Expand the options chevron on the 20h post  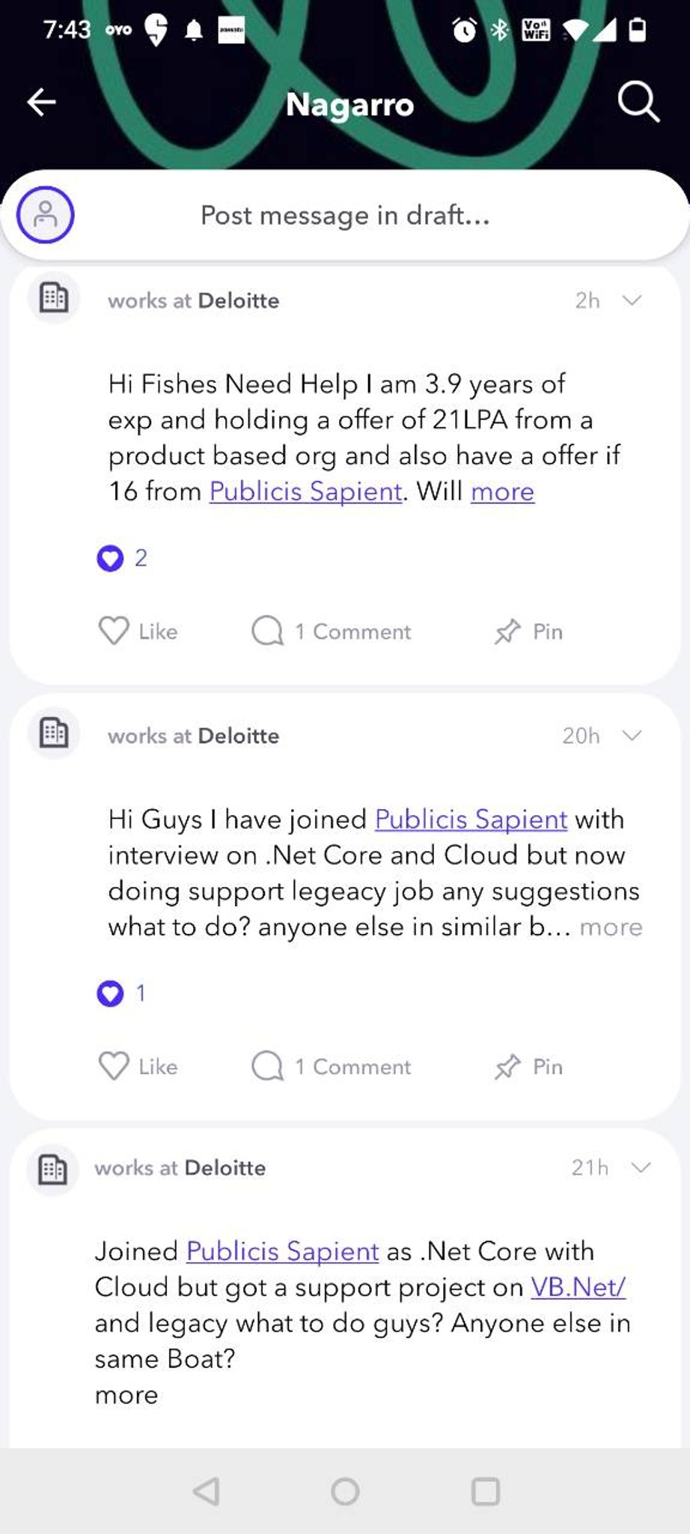click(x=632, y=736)
